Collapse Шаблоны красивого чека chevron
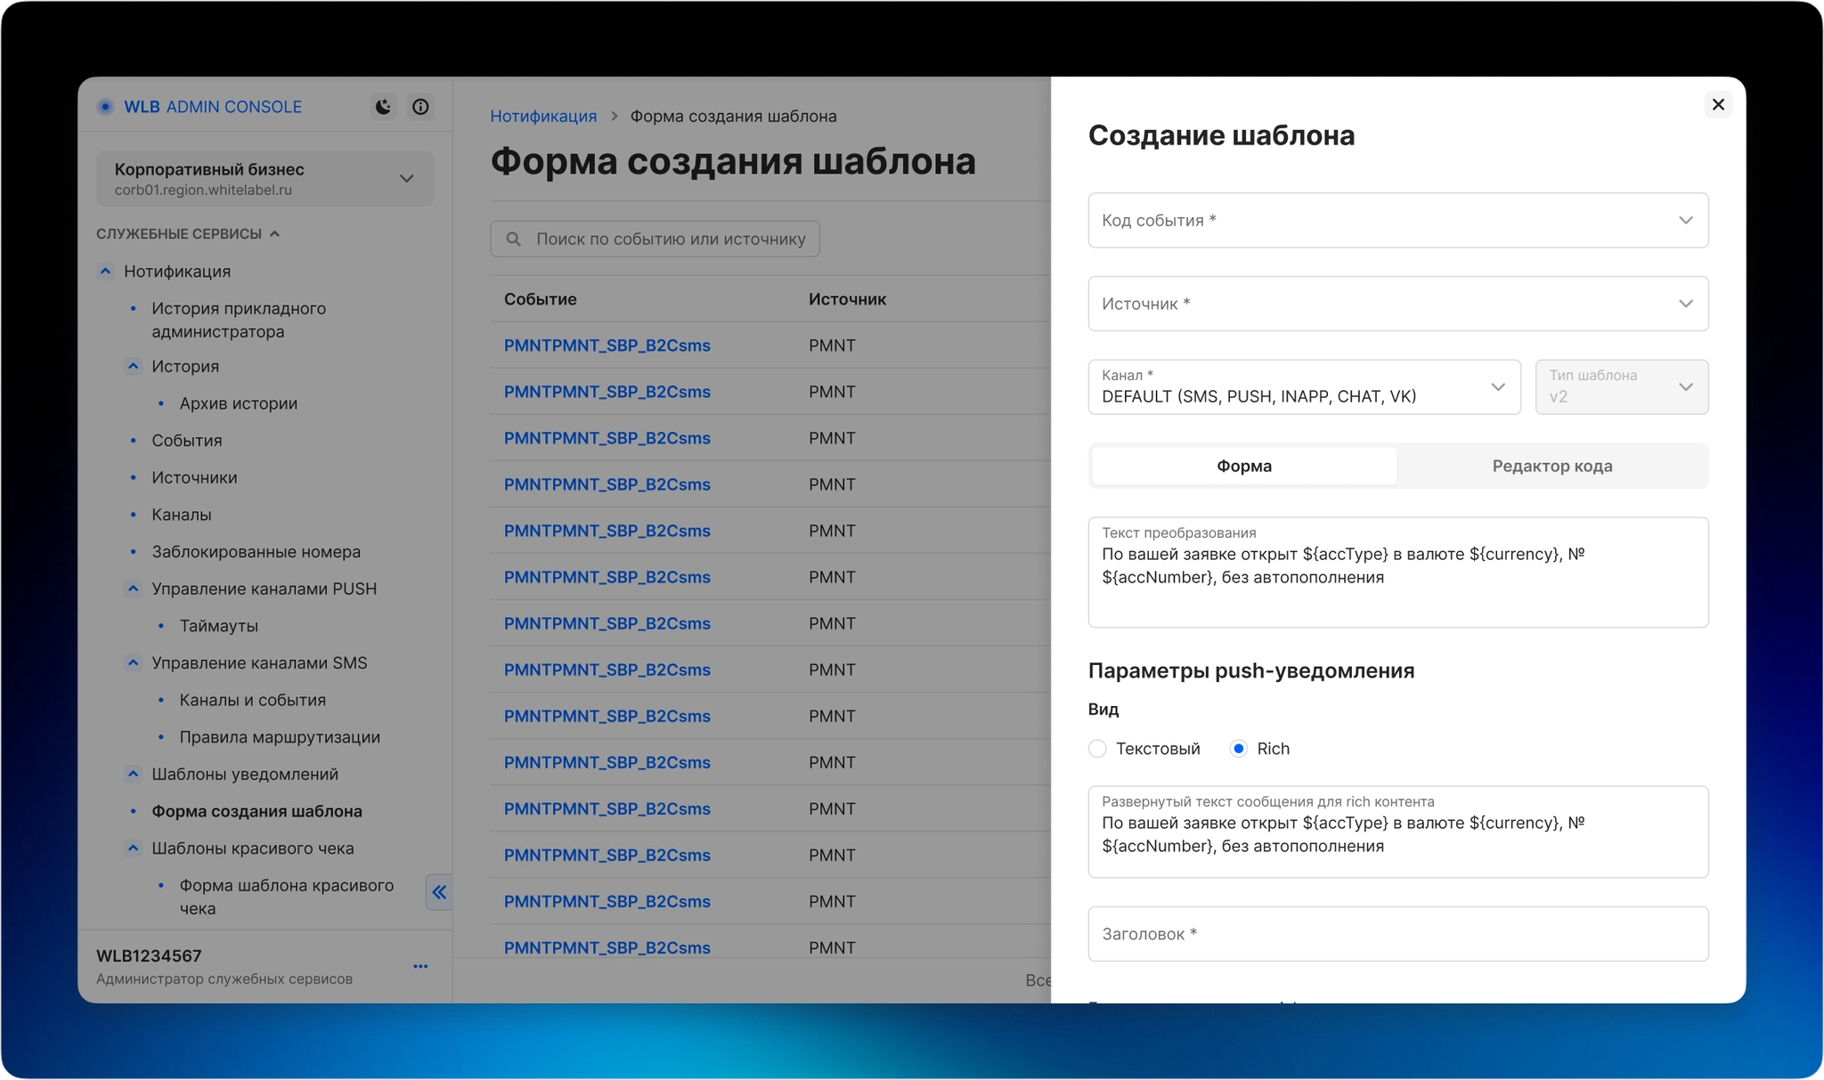The width and height of the screenshot is (1824, 1080). 133,848
